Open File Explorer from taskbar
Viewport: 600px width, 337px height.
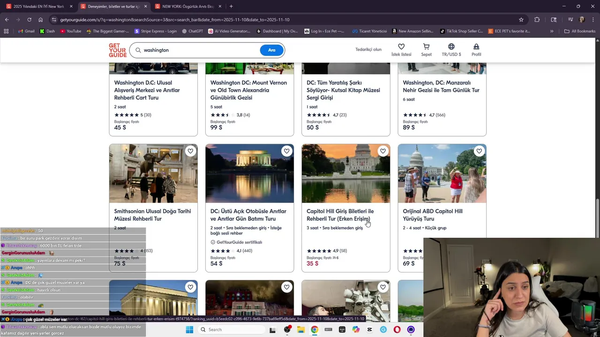(x=301, y=330)
